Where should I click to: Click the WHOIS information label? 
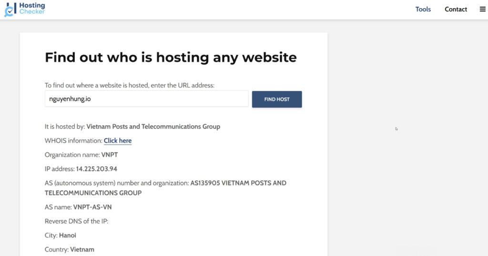73,141
